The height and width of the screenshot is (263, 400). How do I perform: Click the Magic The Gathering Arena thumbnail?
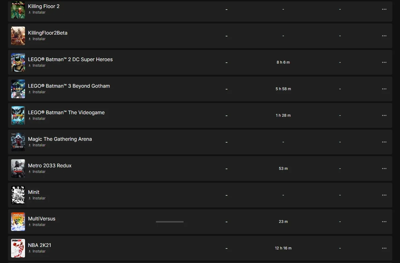point(18,142)
